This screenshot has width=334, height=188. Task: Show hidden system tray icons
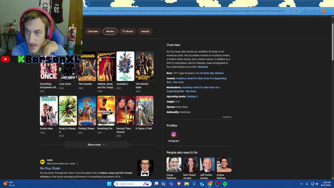(x=301, y=184)
